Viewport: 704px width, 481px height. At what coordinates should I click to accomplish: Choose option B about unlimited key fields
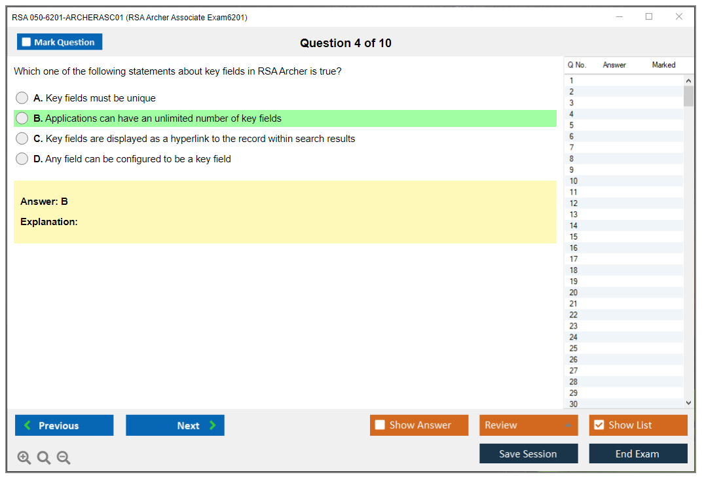tap(22, 118)
